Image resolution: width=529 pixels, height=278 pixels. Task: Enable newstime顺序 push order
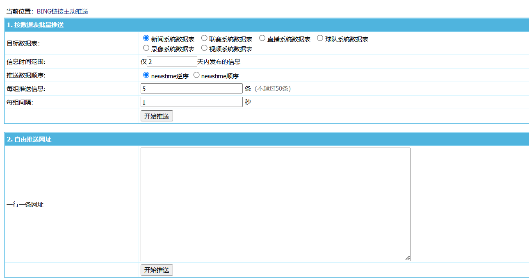point(196,75)
